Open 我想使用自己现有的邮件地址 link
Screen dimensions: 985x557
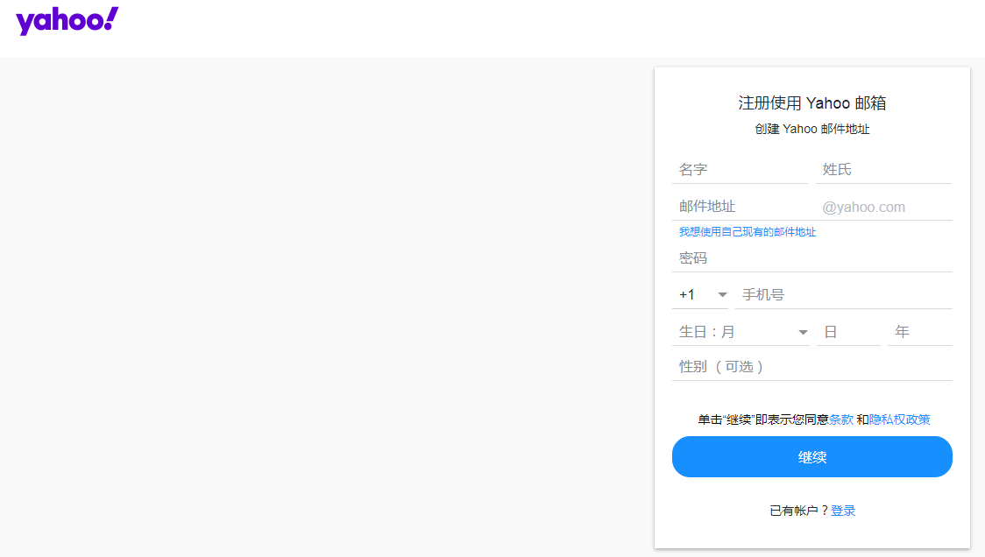point(746,231)
